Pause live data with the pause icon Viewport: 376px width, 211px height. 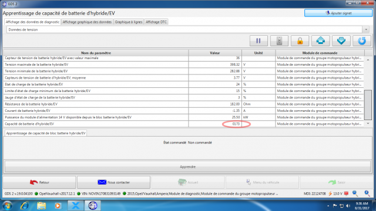click(x=258, y=41)
